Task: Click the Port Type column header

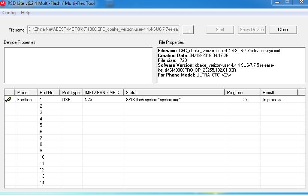Action: coord(71,92)
